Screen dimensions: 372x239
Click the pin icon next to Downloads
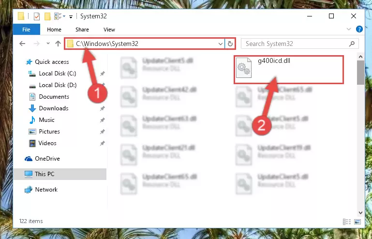[102, 108]
